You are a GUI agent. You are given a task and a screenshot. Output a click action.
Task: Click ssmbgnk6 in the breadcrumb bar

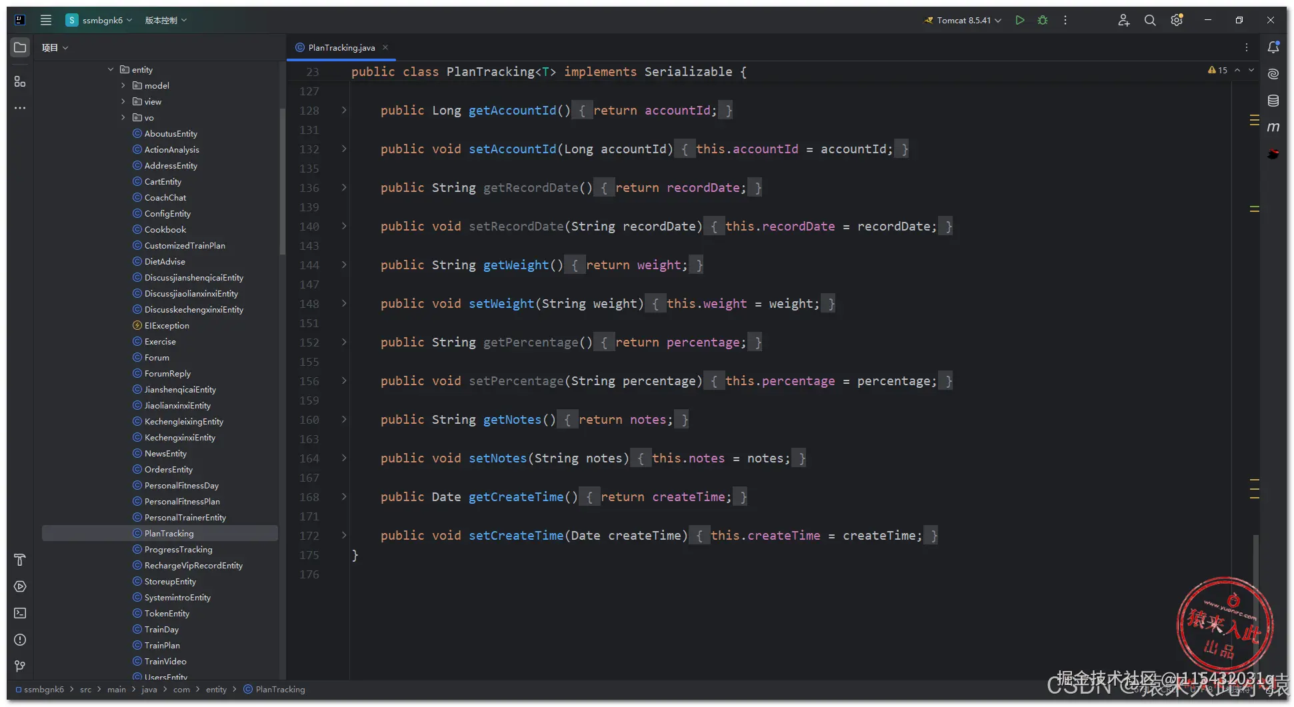(40, 689)
